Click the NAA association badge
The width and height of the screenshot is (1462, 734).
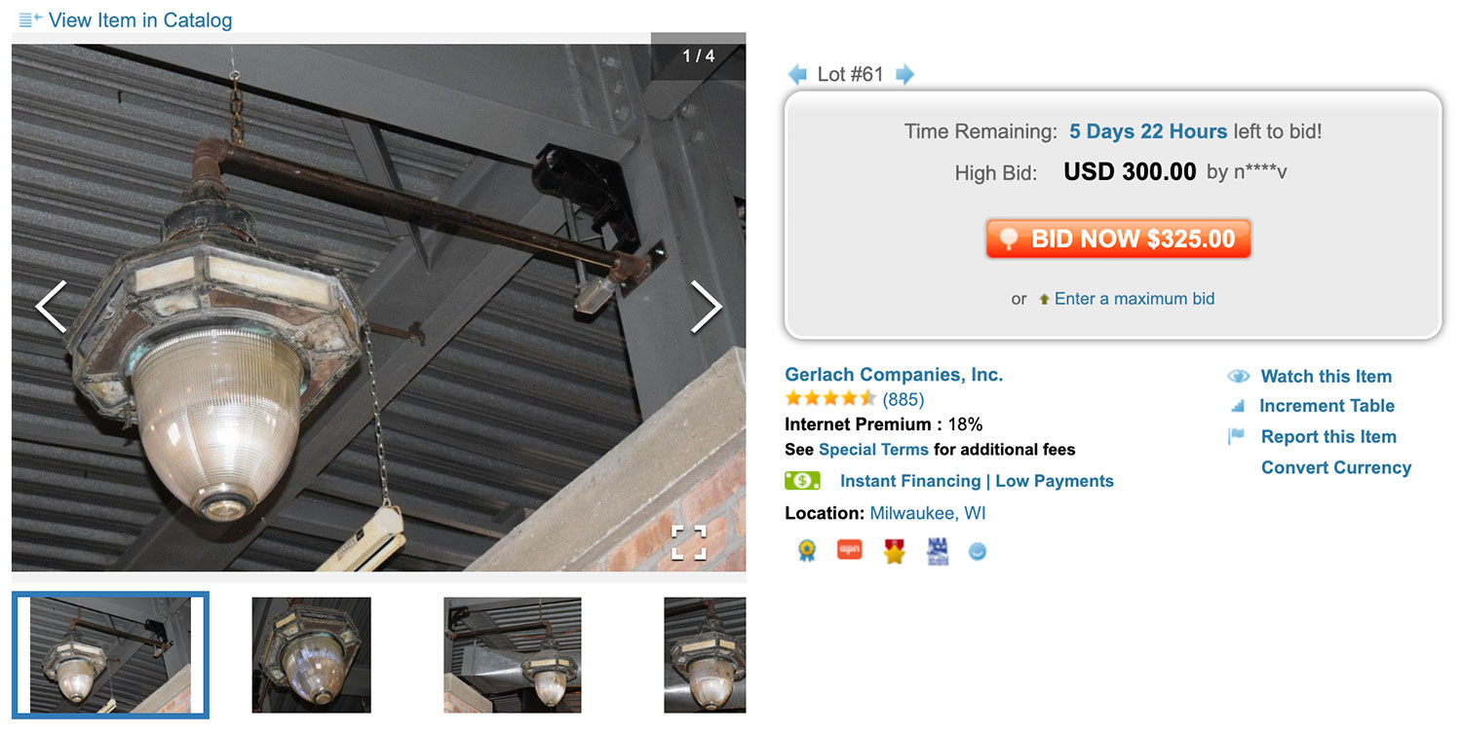[x=938, y=552]
